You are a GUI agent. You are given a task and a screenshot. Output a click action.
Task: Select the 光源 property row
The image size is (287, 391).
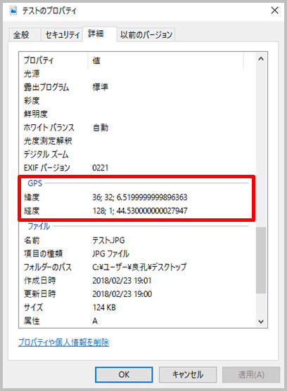click(137, 74)
